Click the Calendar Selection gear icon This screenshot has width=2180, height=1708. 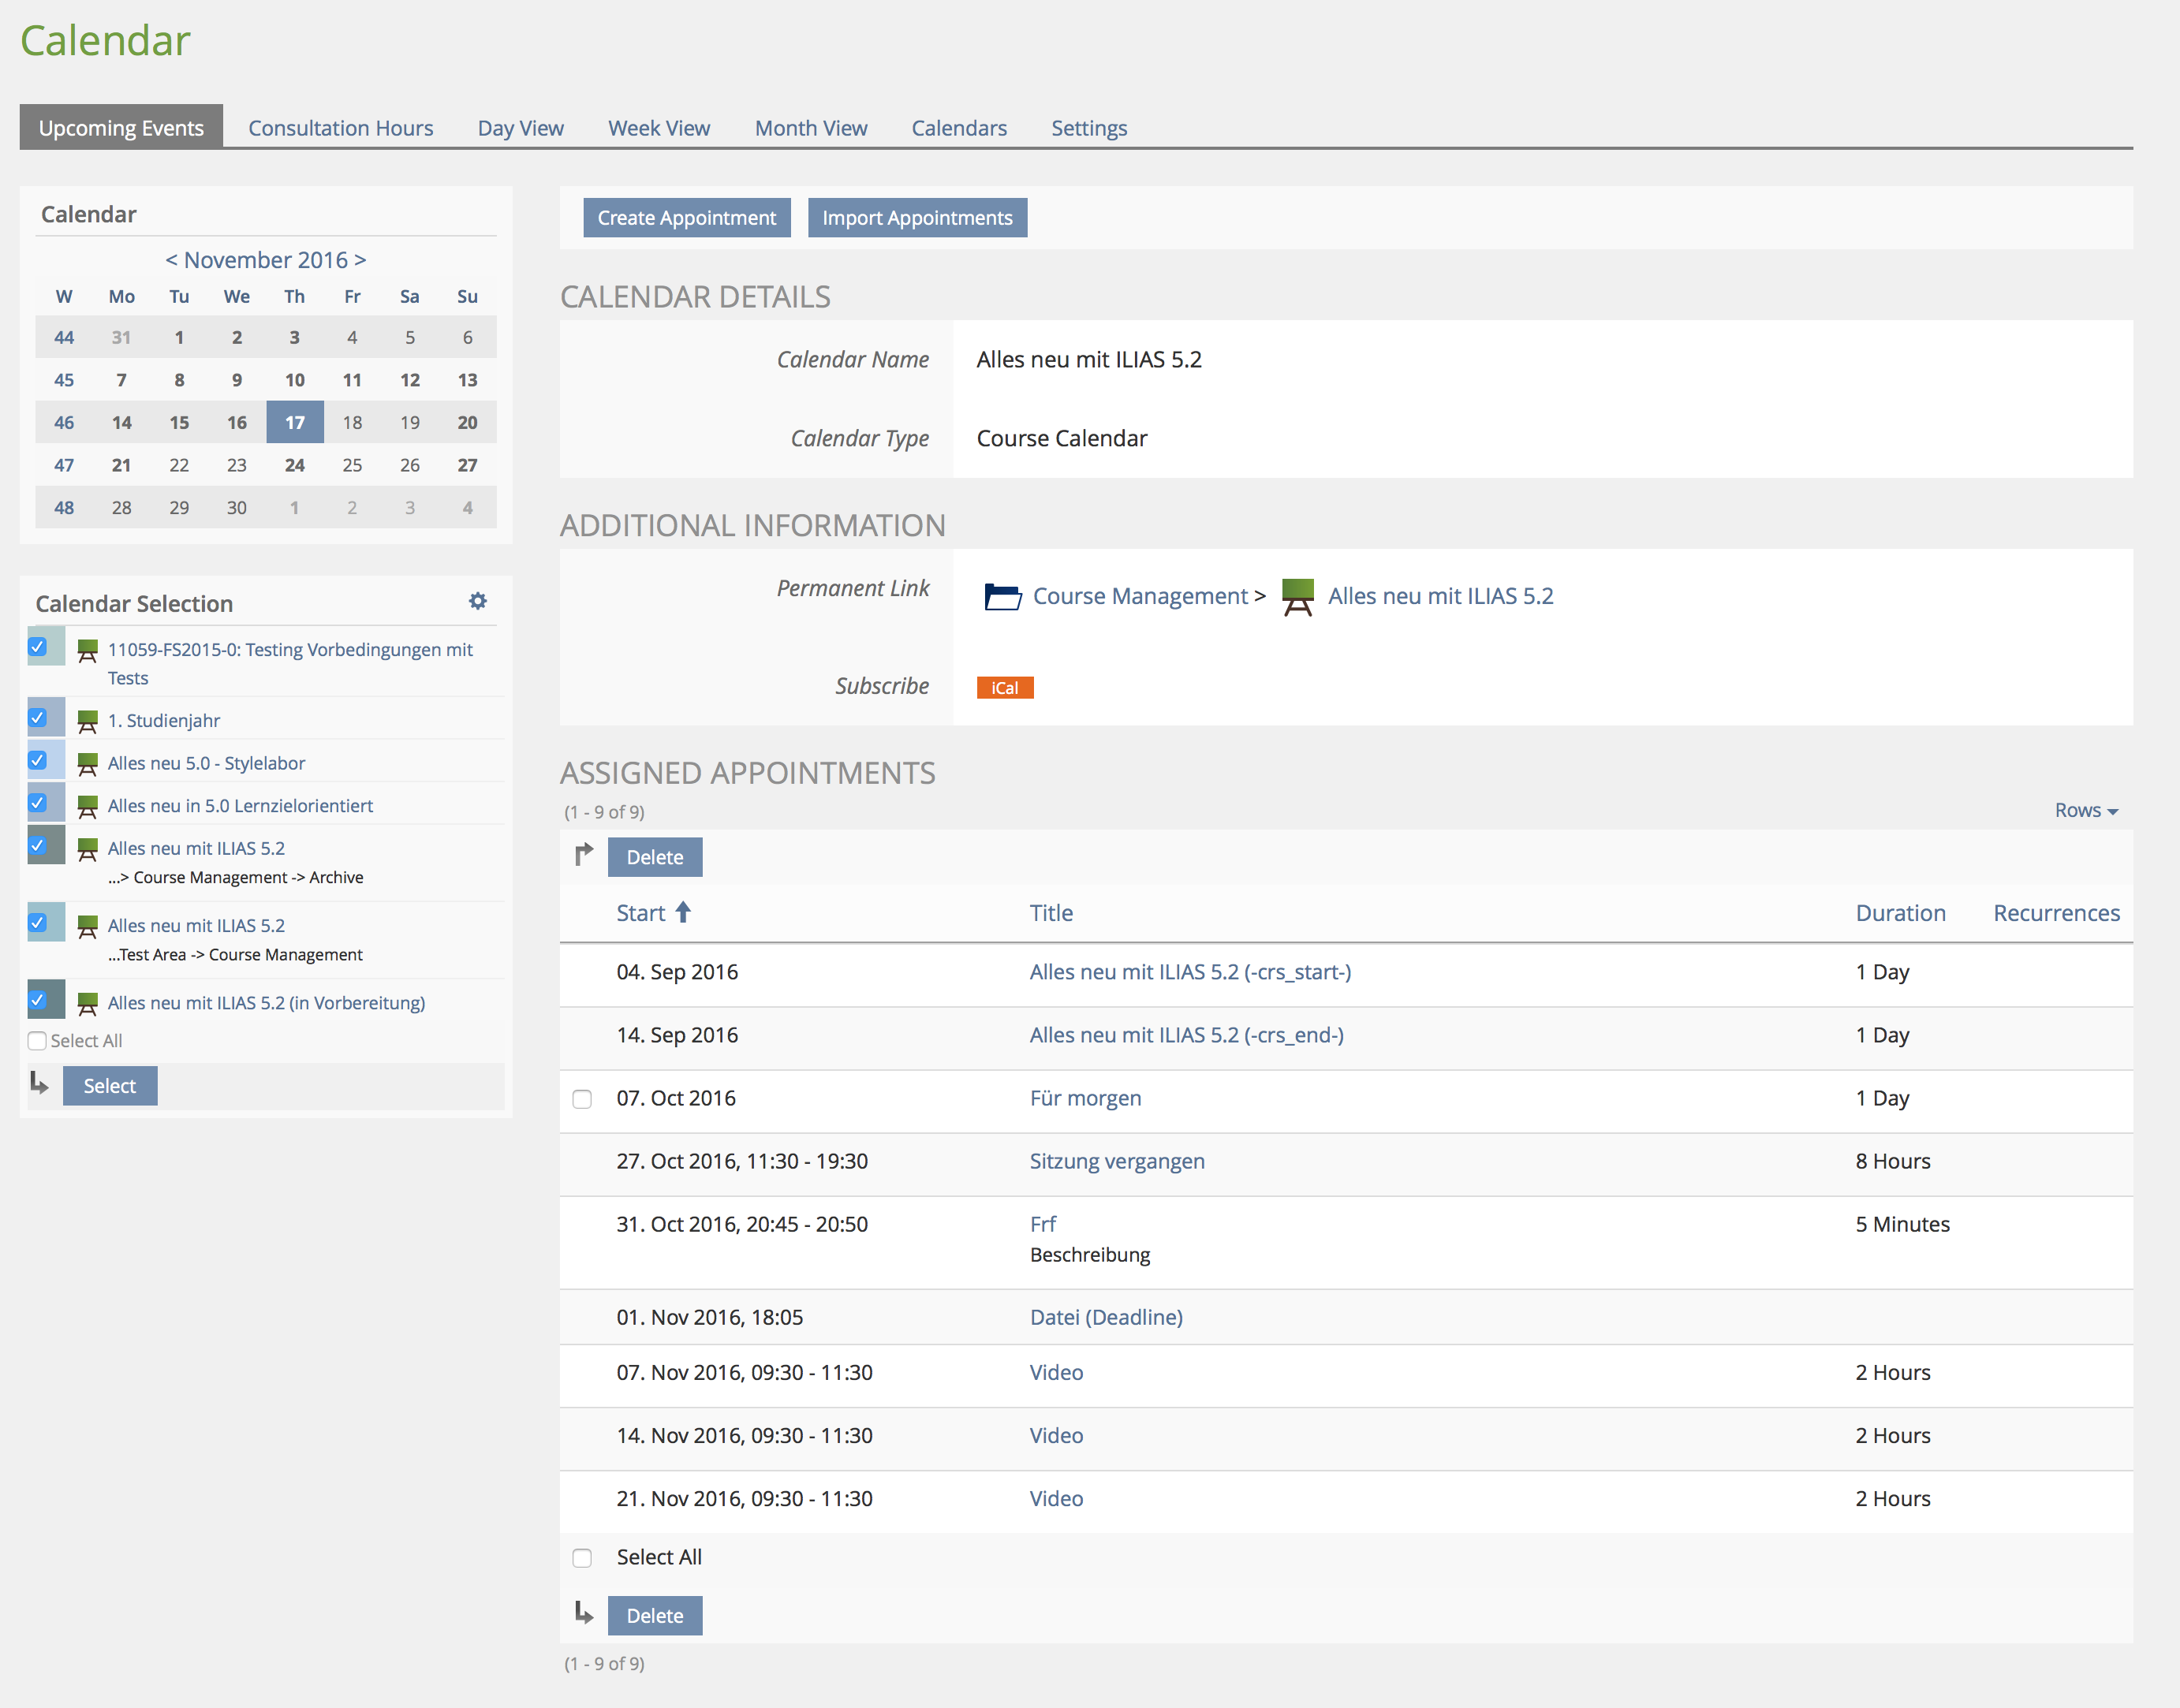pyautogui.click(x=478, y=601)
